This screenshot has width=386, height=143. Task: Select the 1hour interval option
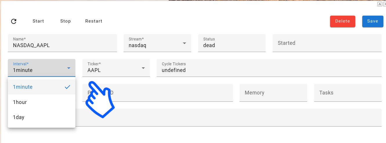tap(20, 102)
